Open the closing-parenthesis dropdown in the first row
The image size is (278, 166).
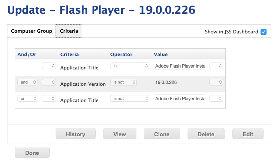click(x=216, y=66)
